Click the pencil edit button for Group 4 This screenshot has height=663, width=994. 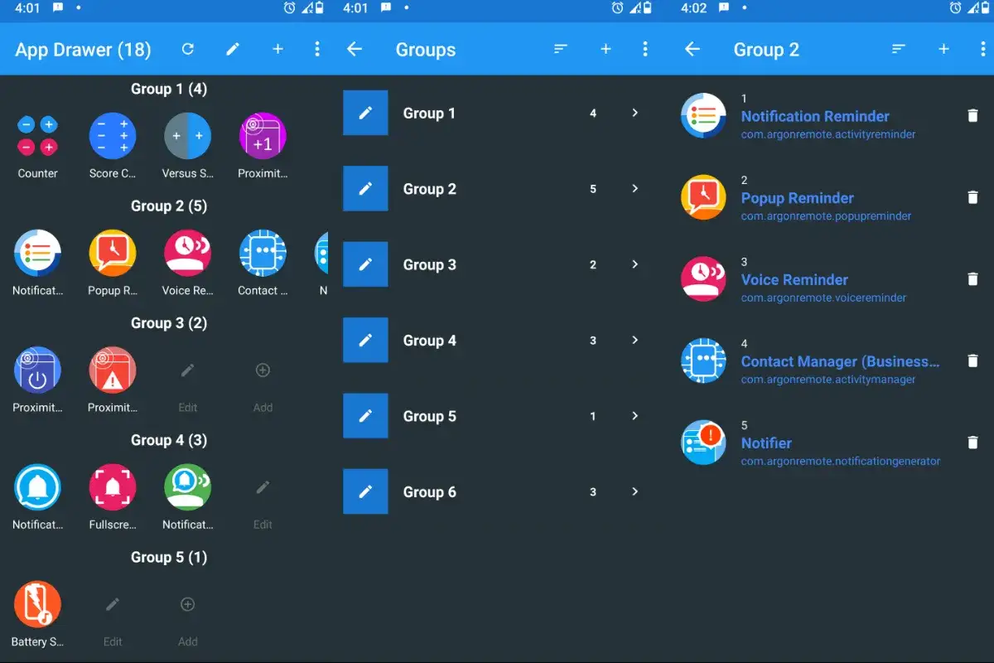coord(365,341)
